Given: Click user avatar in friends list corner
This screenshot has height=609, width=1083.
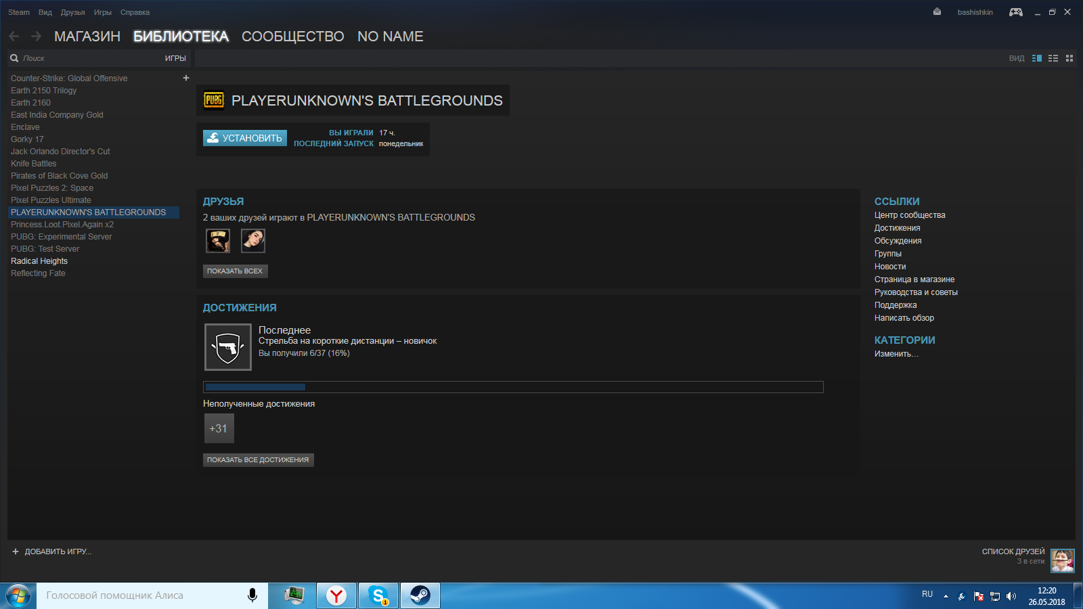Looking at the screenshot, I should coord(1063,560).
